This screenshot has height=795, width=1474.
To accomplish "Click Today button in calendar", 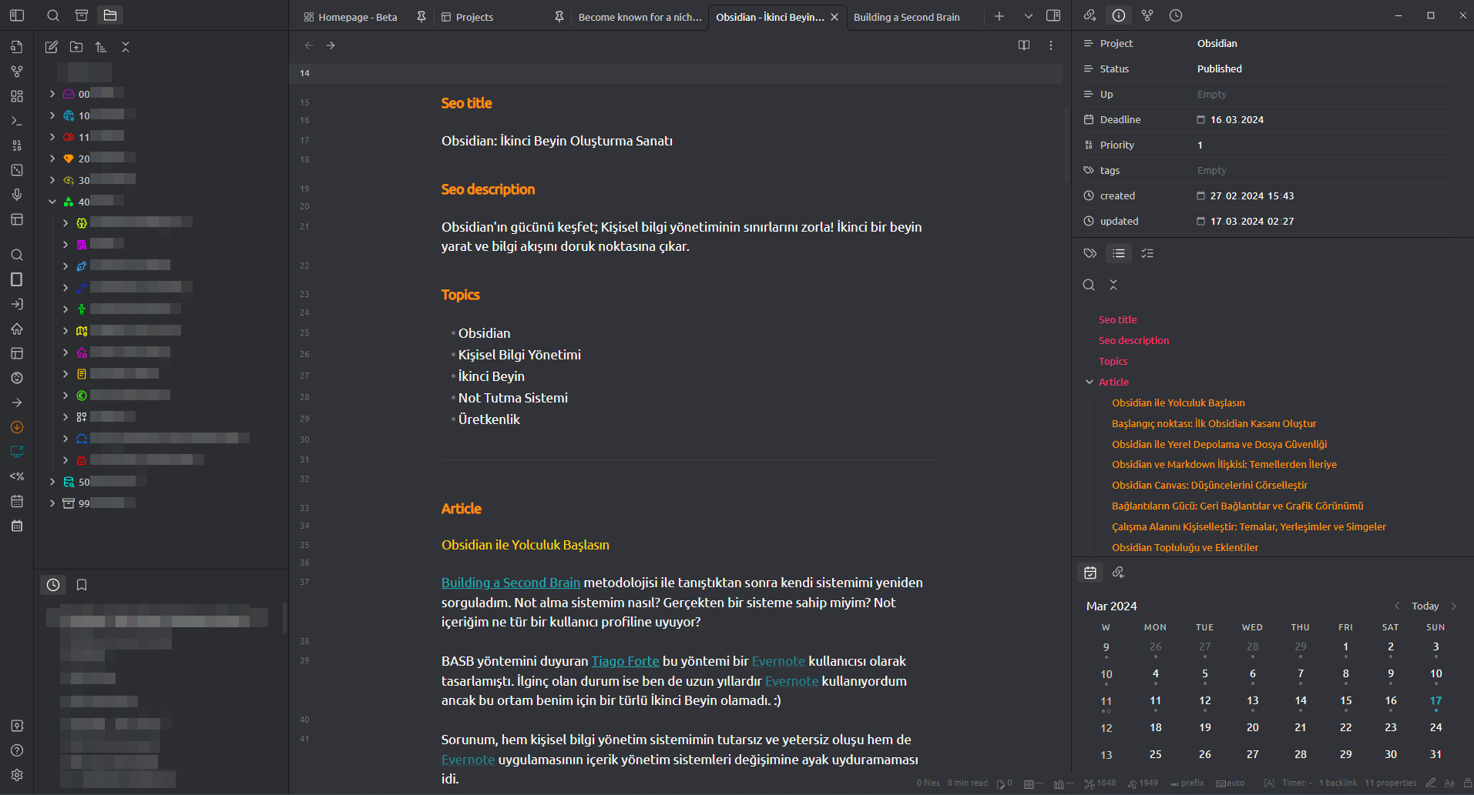I will tap(1425, 606).
